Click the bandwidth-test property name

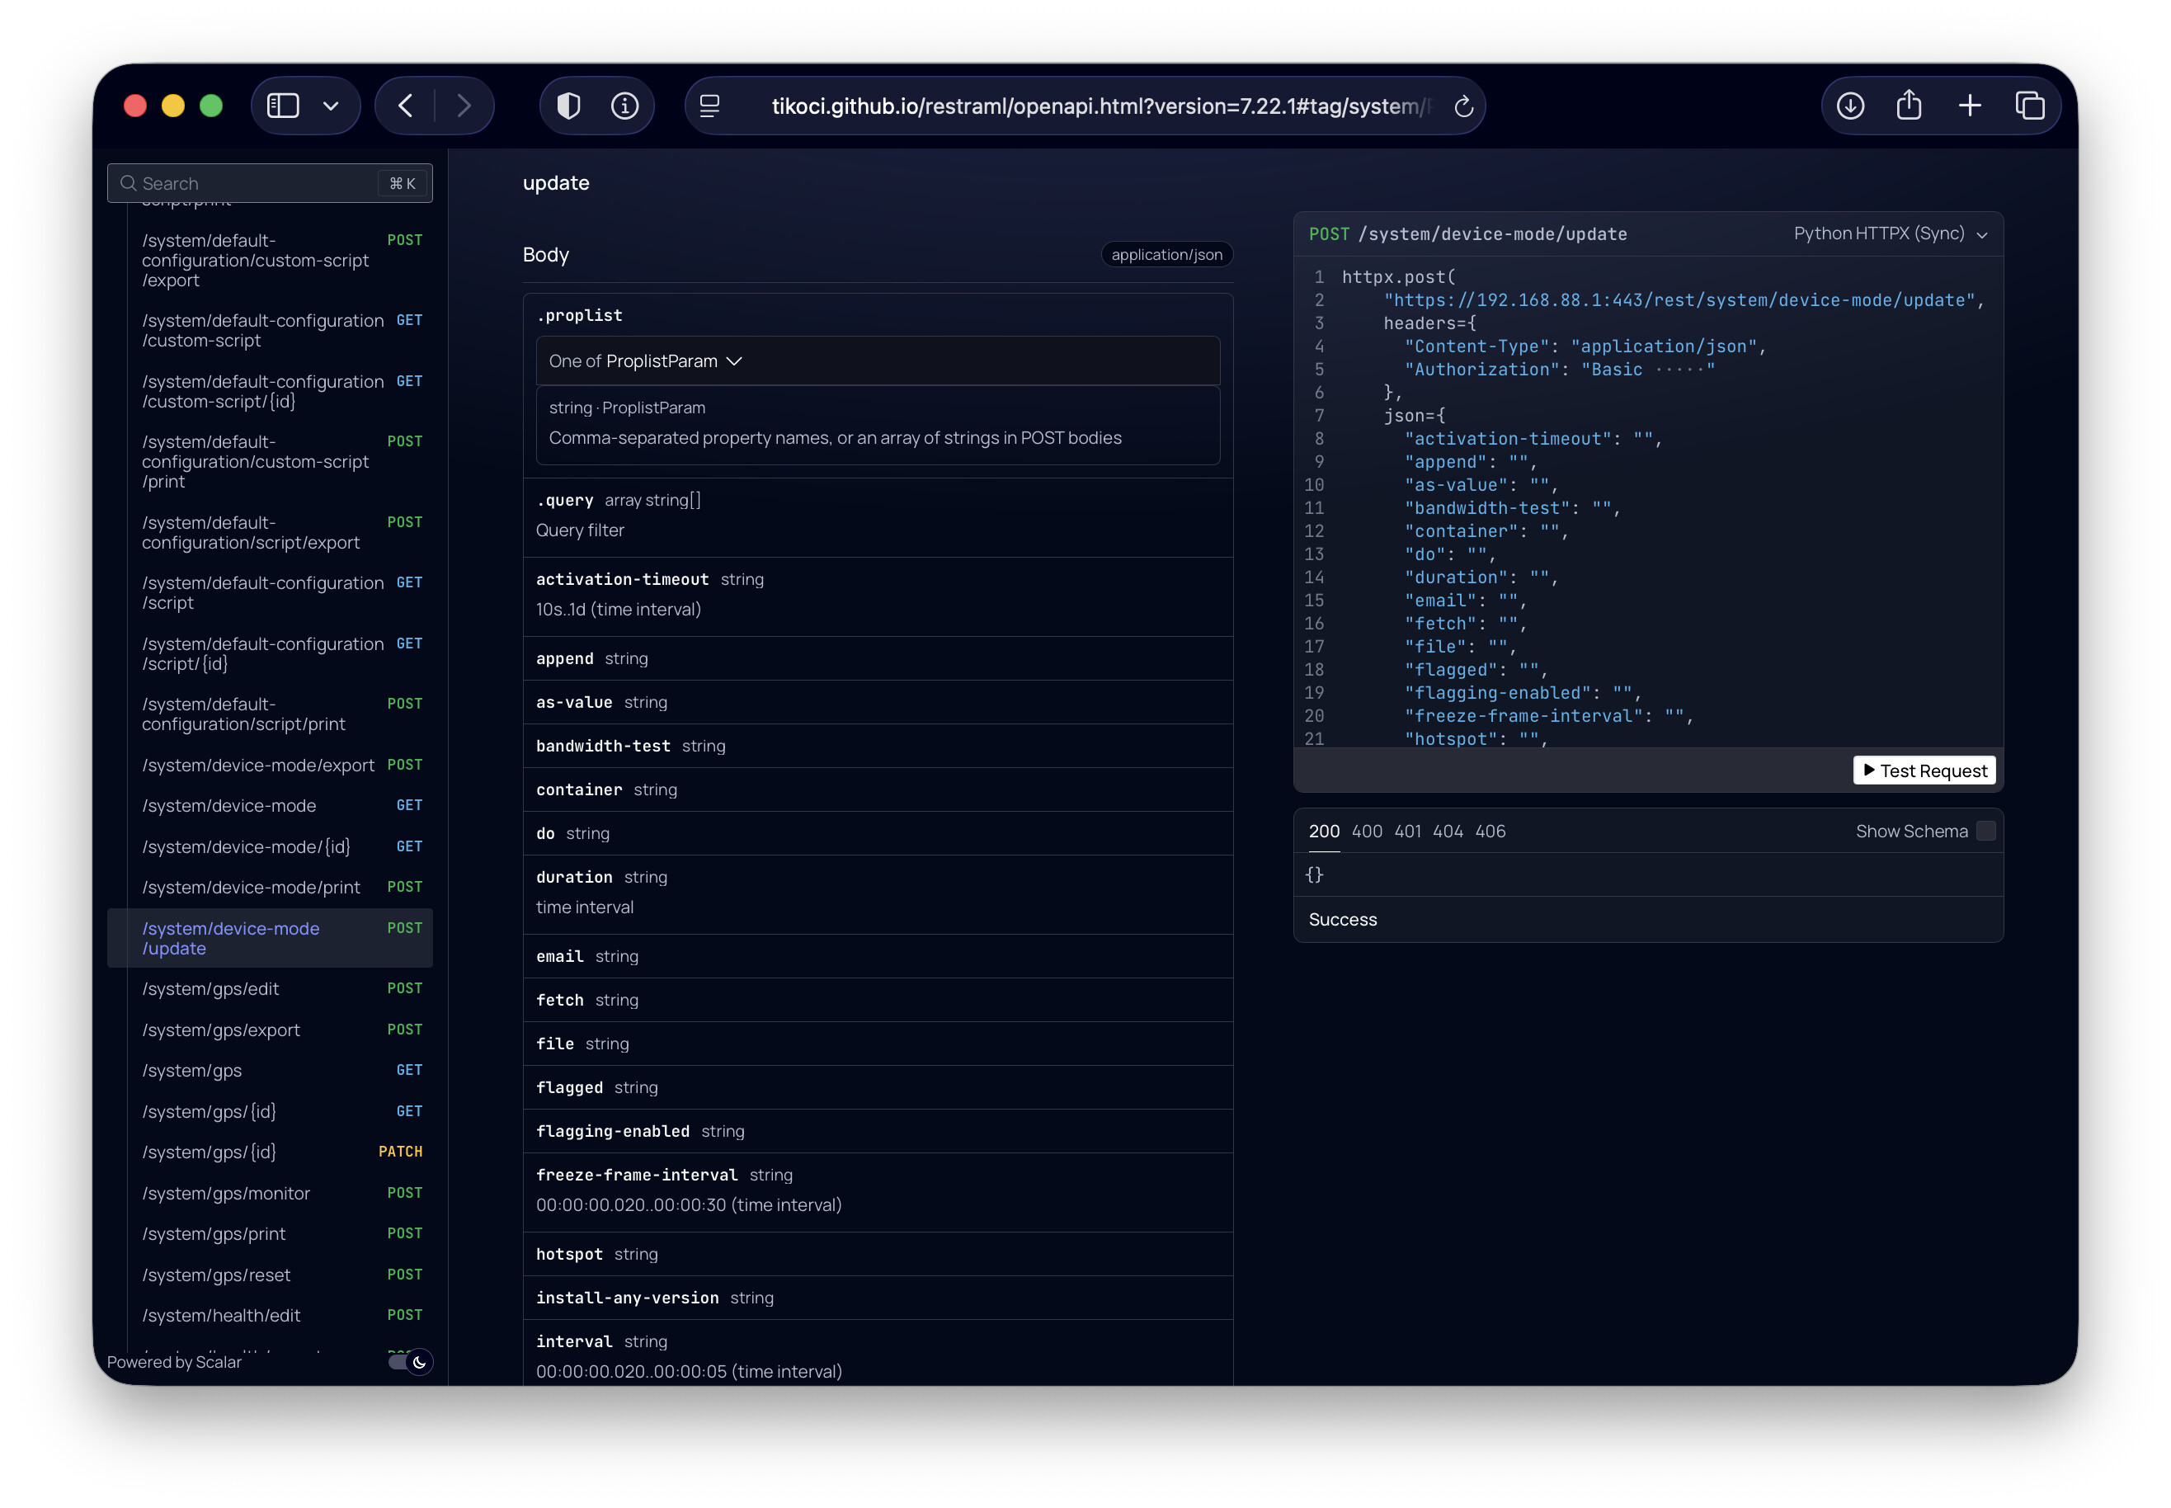[x=603, y=746]
